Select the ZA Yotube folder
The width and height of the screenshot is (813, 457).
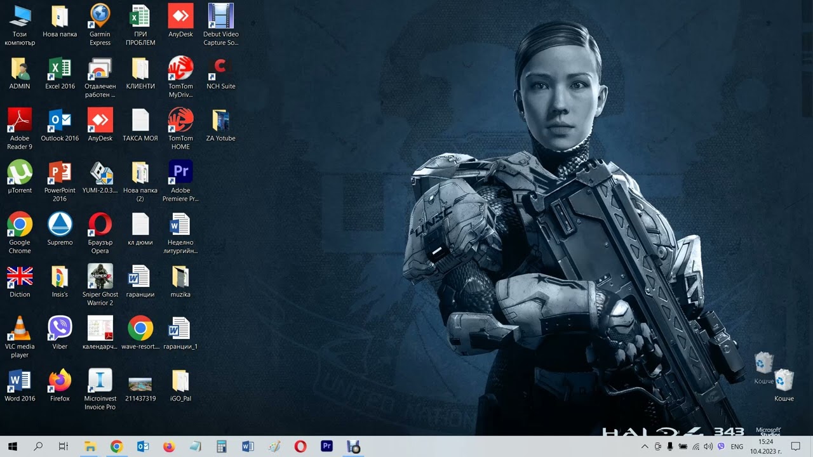coord(220,126)
